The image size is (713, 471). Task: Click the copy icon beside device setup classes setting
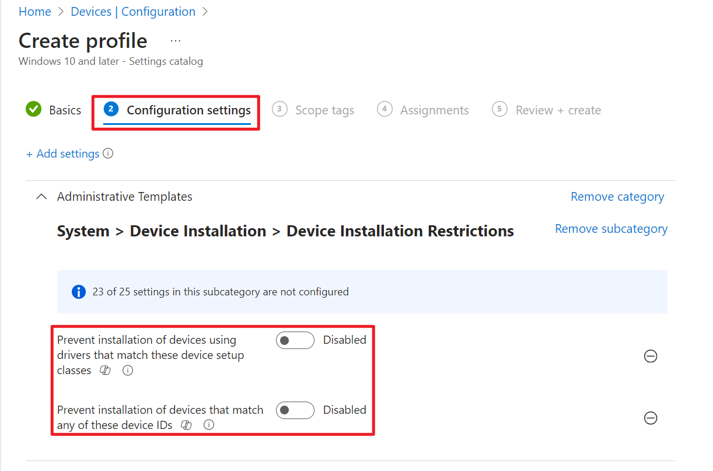[106, 370]
